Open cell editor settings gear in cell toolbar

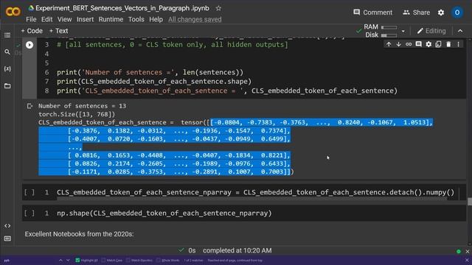[x=428, y=44]
